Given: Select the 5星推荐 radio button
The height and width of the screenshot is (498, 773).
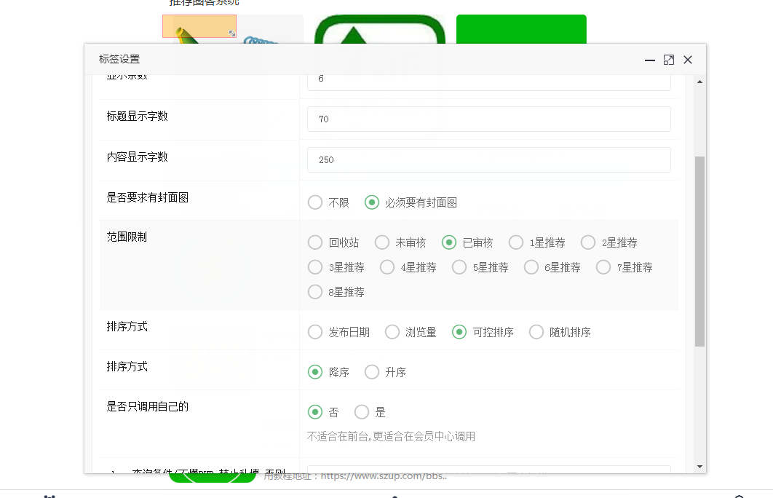Looking at the screenshot, I should pos(459,267).
